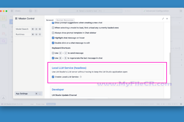Screen dimensions: 184x122
Task: Expand Mission Control to full screen
Action: (163, 19)
